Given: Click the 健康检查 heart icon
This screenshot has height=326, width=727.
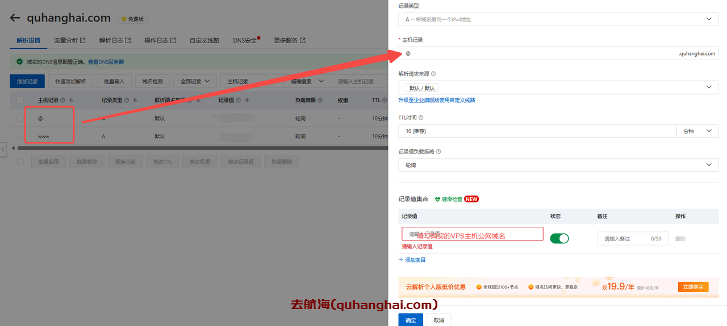Looking at the screenshot, I should pos(438,200).
